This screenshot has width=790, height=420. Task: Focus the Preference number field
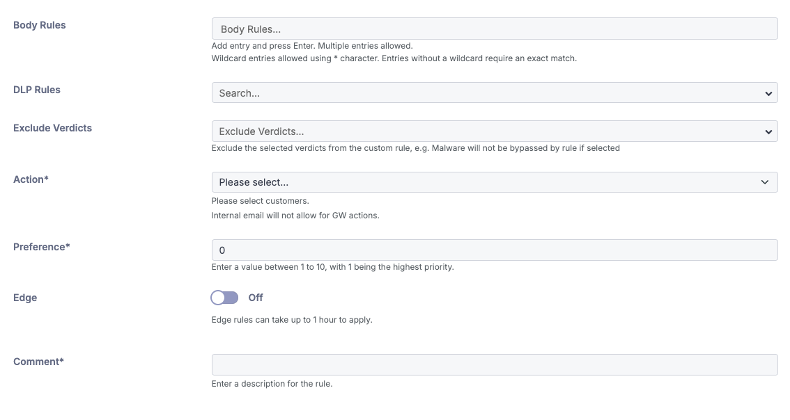point(494,250)
